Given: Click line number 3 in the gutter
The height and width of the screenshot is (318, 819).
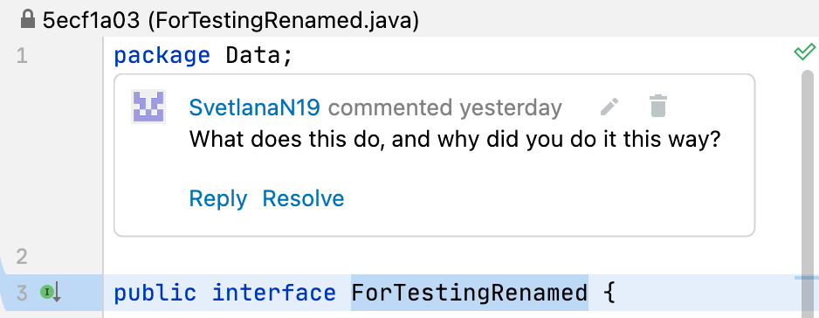Looking at the screenshot, I should (22, 293).
